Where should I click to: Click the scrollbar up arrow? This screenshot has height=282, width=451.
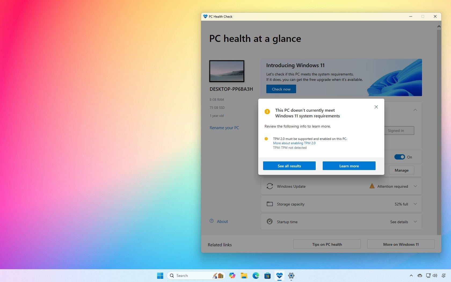(439, 26)
